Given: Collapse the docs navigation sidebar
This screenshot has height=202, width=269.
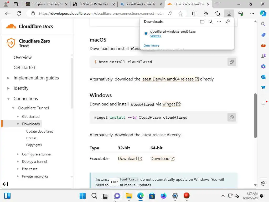Looking at the screenshot, I should (5, 184).
